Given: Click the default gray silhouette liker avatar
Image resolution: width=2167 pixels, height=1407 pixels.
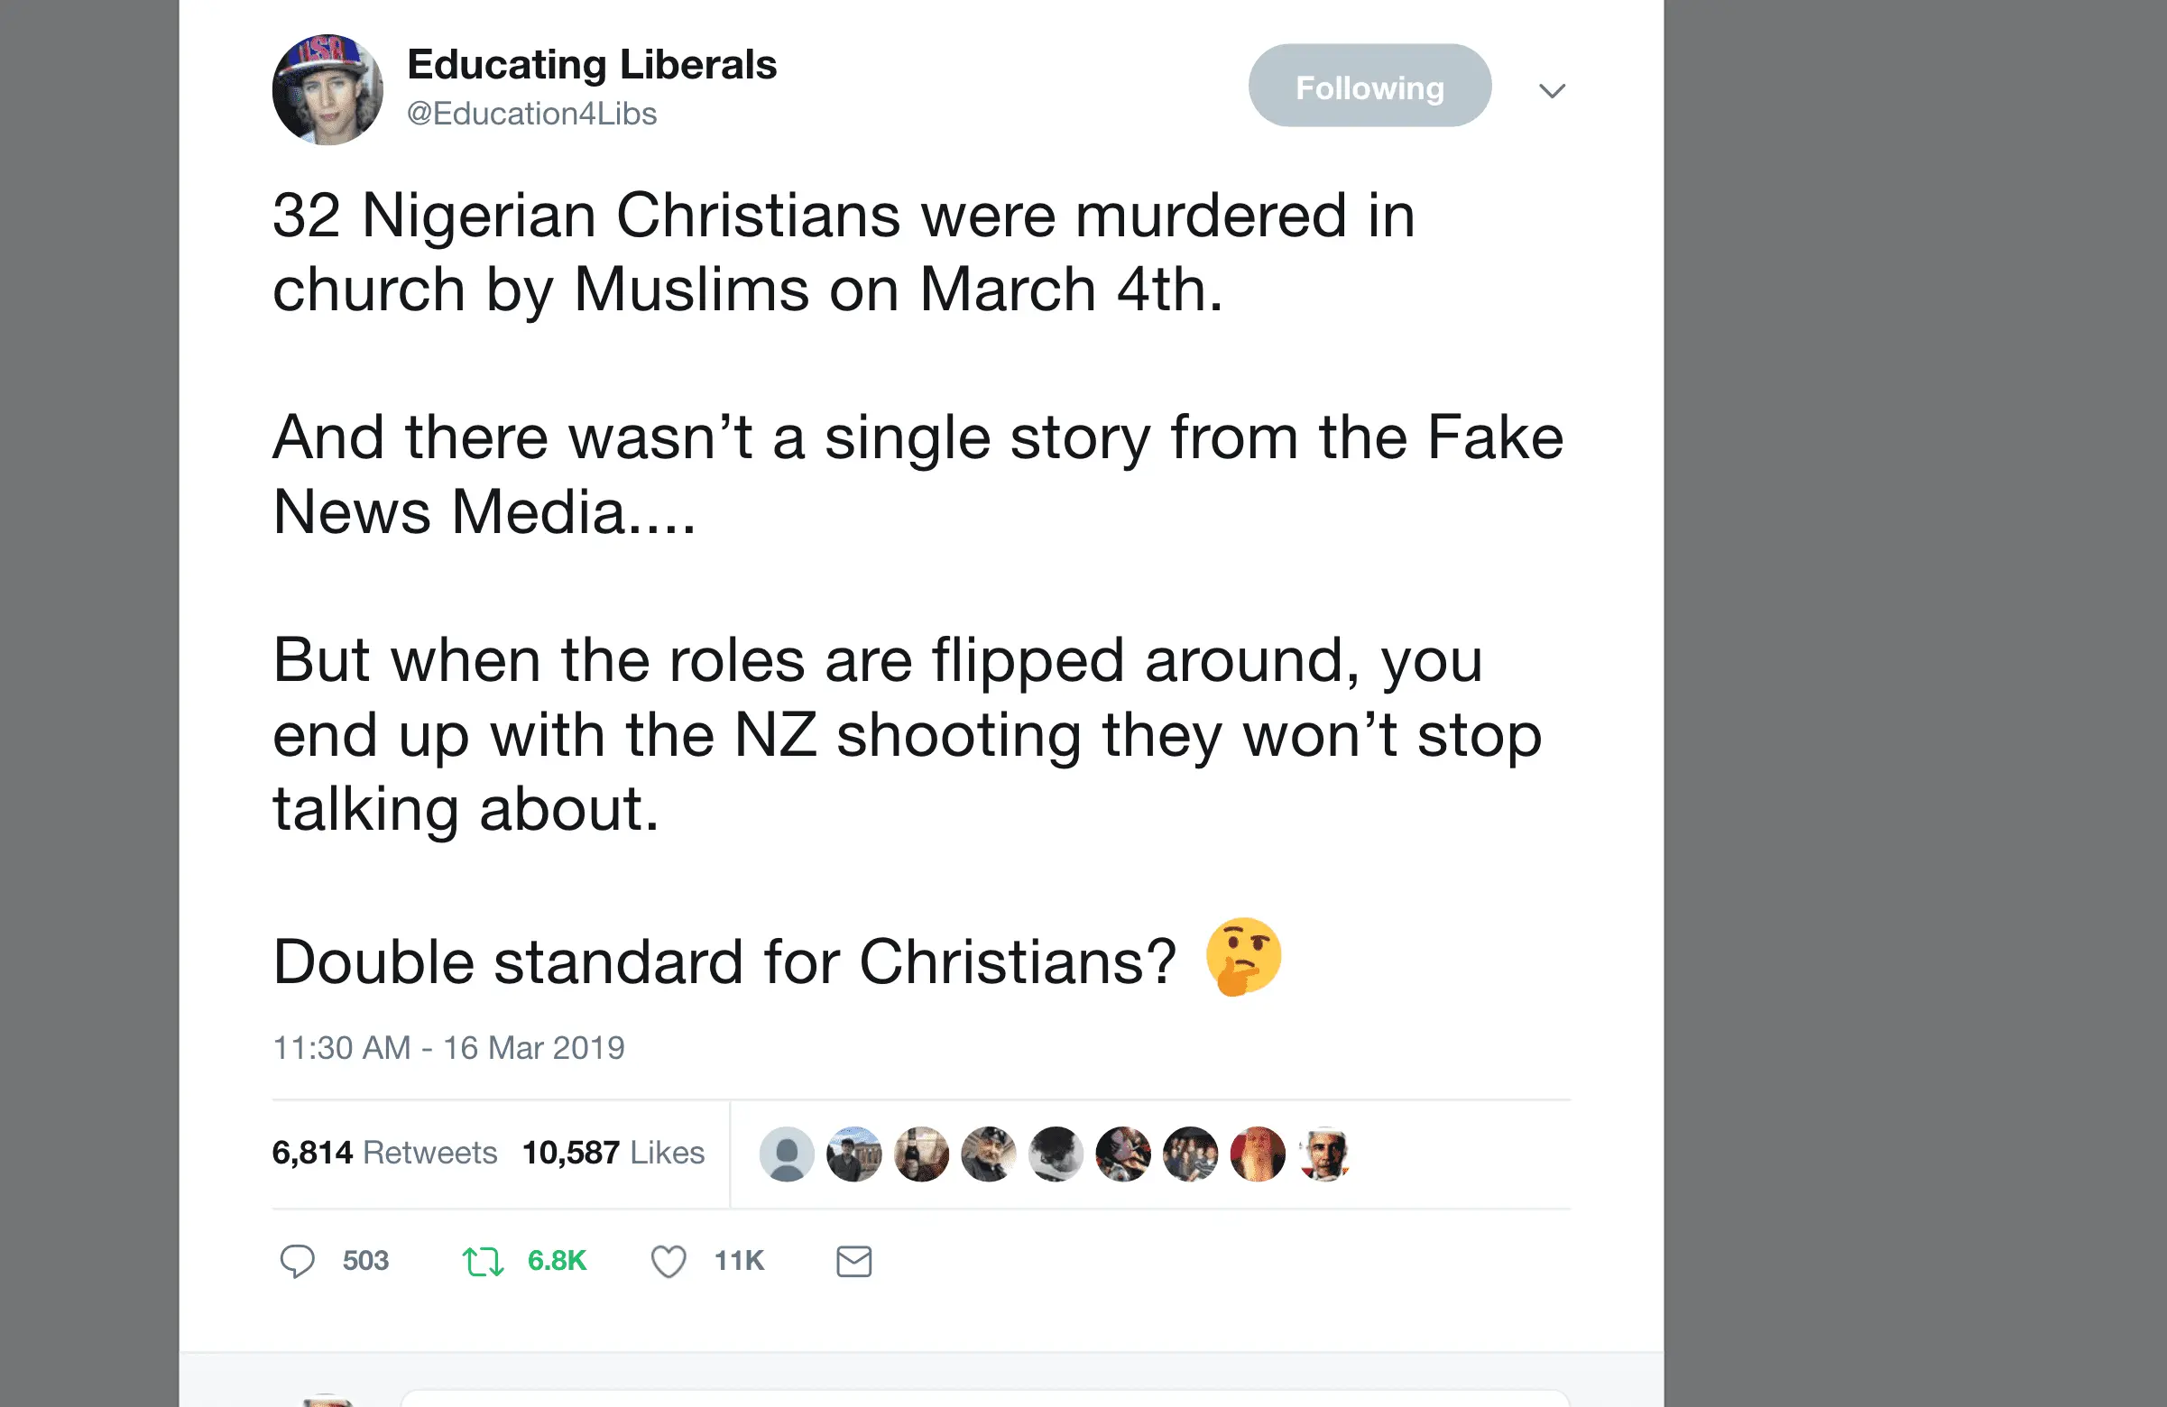Looking at the screenshot, I should (x=787, y=1154).
